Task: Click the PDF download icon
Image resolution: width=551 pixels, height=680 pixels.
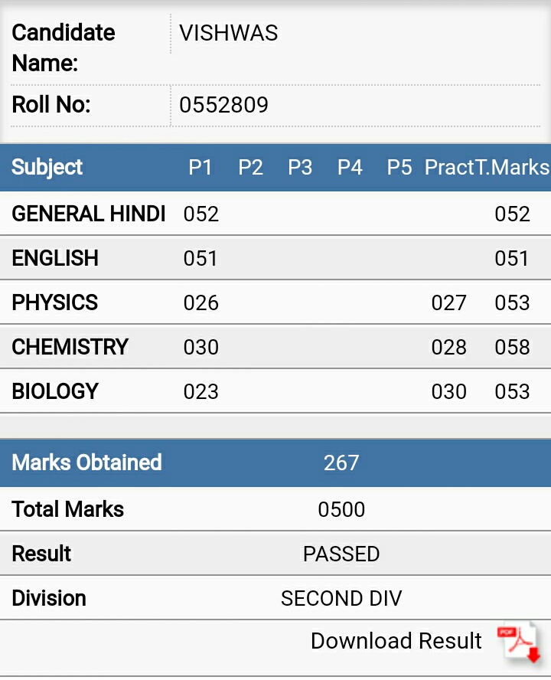Action: coord(520,642)
